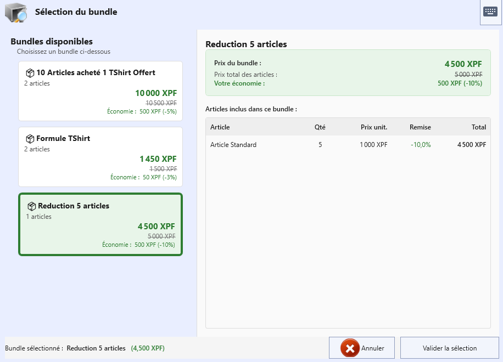Click the bundle search icon in header
This screenshot has height=362, width=503.
click(16, 12)
